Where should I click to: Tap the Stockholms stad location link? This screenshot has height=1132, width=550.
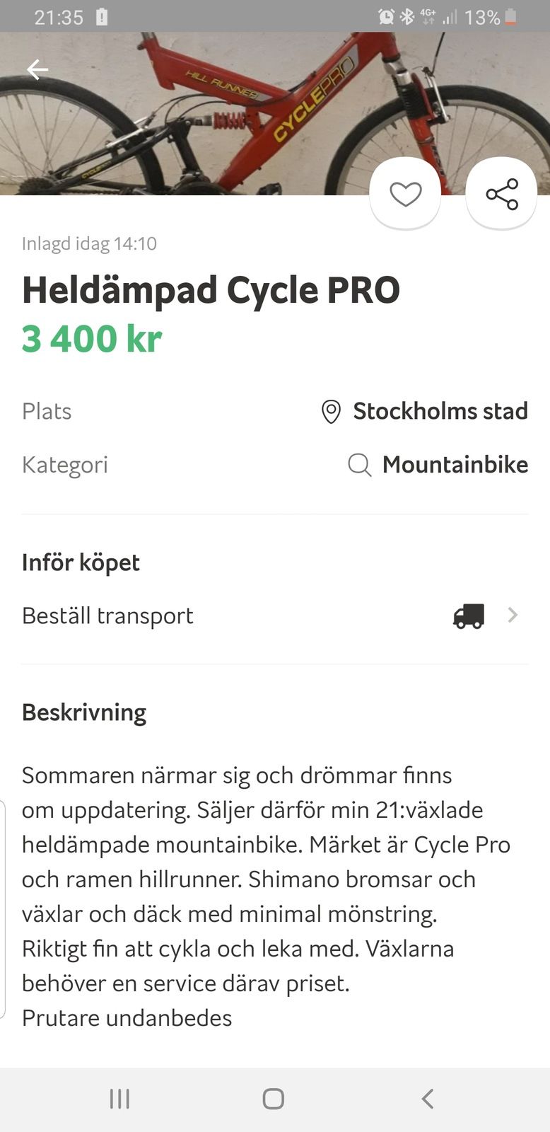click(x=440, y=411)
